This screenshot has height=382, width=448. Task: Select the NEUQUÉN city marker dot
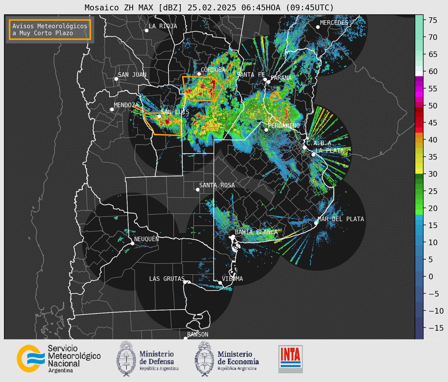133,243
